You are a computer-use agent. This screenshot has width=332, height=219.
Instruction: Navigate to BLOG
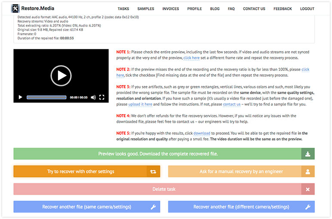pos(215,9)
